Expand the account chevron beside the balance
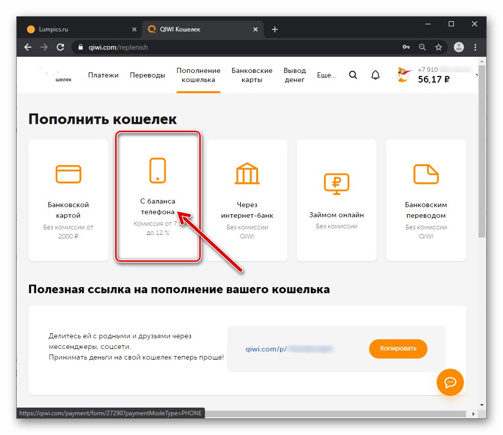Screen dimensions: 503x435 [476, 75]
